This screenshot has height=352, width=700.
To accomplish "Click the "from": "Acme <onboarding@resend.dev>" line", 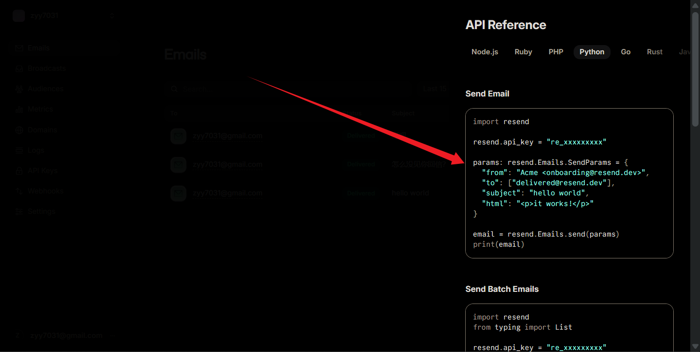I will (565, 173).
